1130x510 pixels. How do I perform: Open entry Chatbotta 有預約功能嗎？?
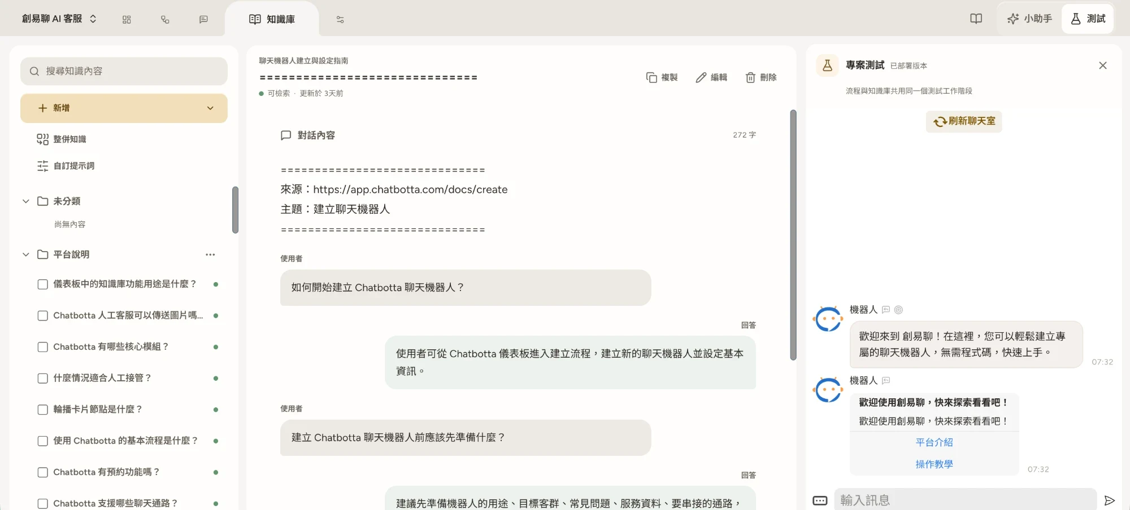(107, 472)
